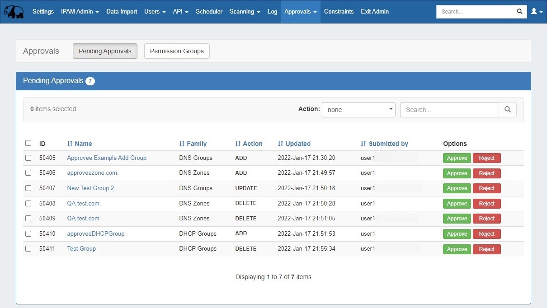Sort the table by the Submitted by column

(x=384, y=144)
